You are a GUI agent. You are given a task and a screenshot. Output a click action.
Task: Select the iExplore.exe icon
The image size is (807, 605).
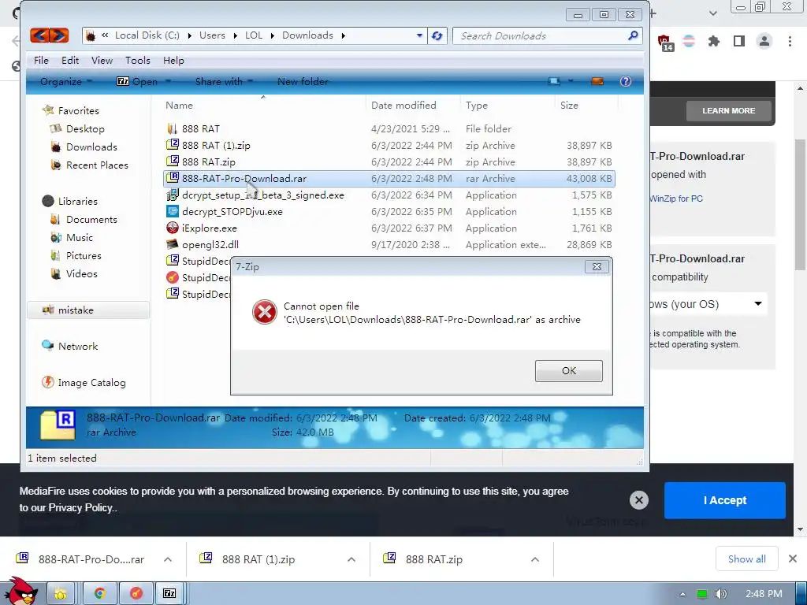(x=172, y=228)
